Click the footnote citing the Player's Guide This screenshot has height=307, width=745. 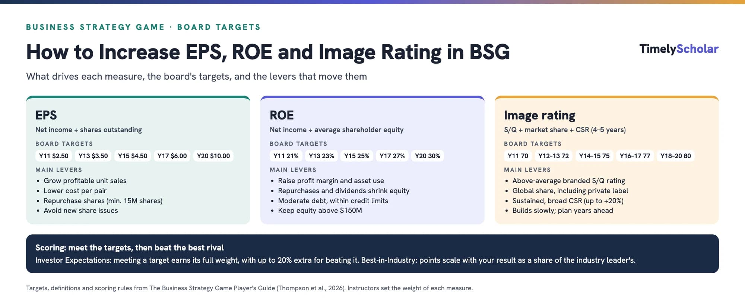click(x=249, y=288)
